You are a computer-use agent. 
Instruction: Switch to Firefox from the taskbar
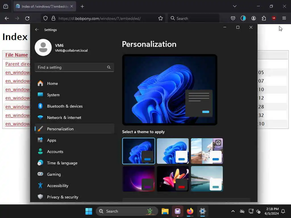click(190, 211)
